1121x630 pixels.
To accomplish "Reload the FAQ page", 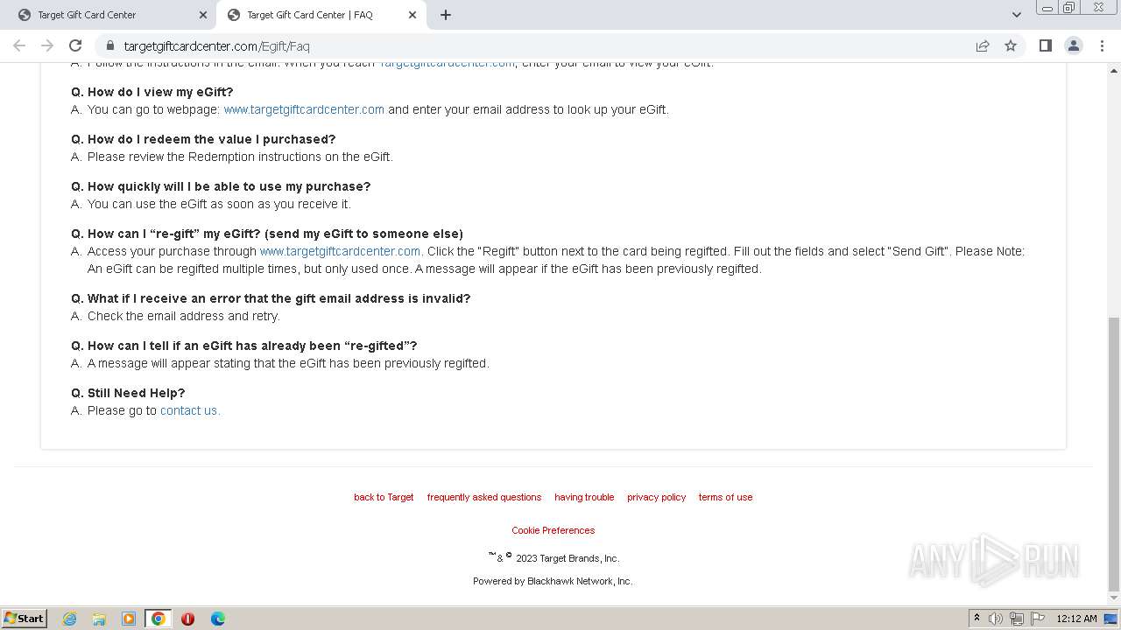I will point(75,45).
